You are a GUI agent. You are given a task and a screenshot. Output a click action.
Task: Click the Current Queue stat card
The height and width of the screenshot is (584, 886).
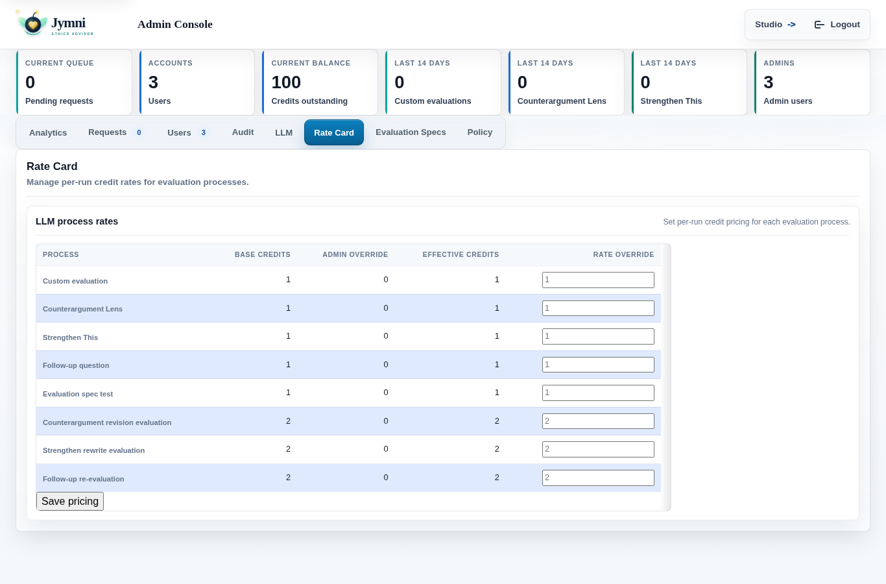[74, 82]
